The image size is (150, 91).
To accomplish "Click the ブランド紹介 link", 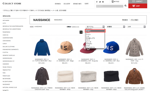I will tap(134, 20).
